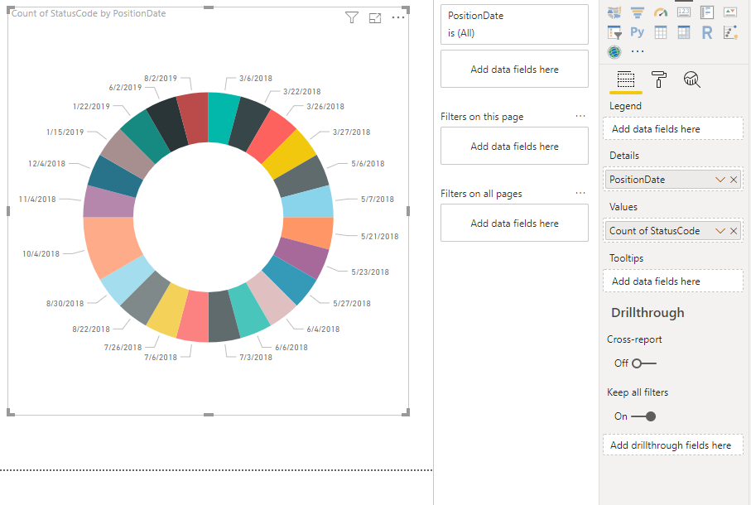Open the chart's More options ellipsis
Image resolution: width=751 pixels, height=505 pixels.
[398, 17]
